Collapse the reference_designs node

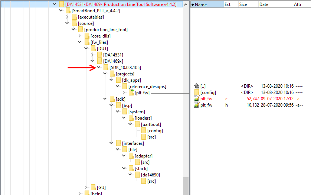(x=118, y=86)
